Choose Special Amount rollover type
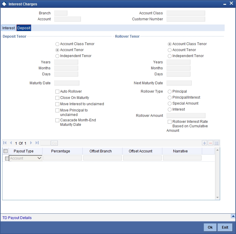Viewport: 236px width, 234px height. coord(170,104)
